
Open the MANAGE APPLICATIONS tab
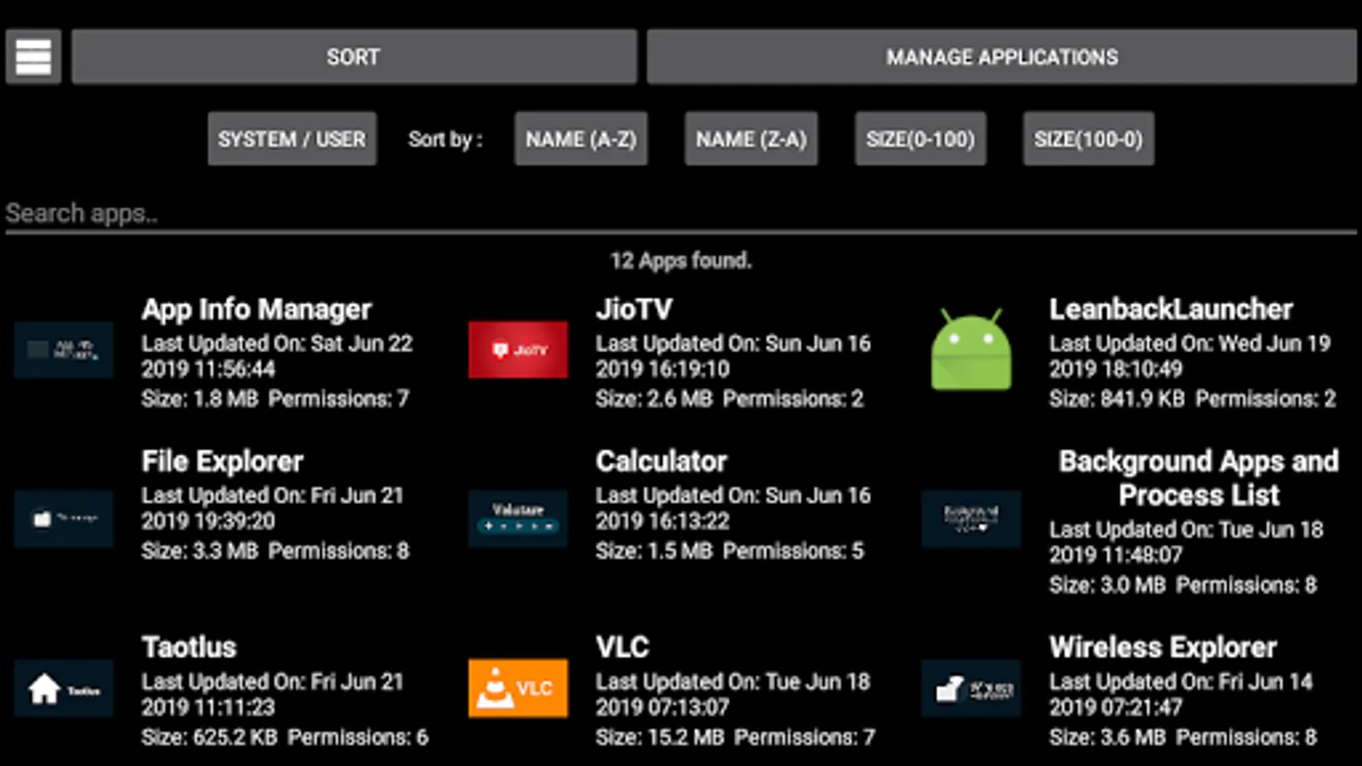click(1002, 57)
